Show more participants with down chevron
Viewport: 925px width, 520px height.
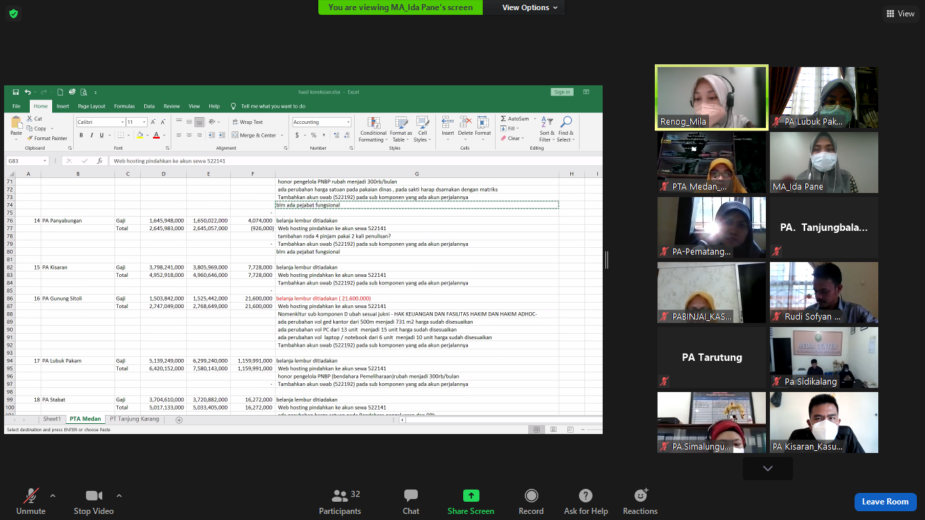[767, 469]
